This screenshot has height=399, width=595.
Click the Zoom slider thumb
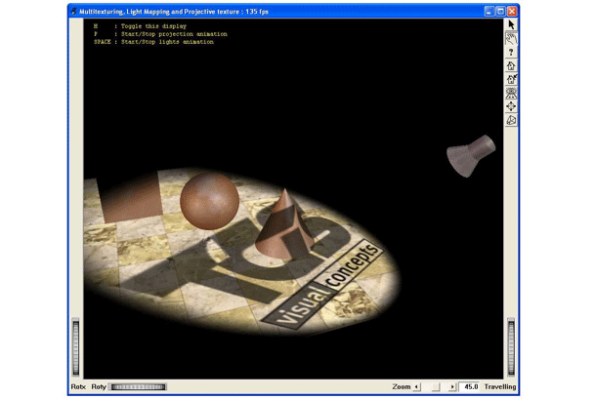point(436,387)
